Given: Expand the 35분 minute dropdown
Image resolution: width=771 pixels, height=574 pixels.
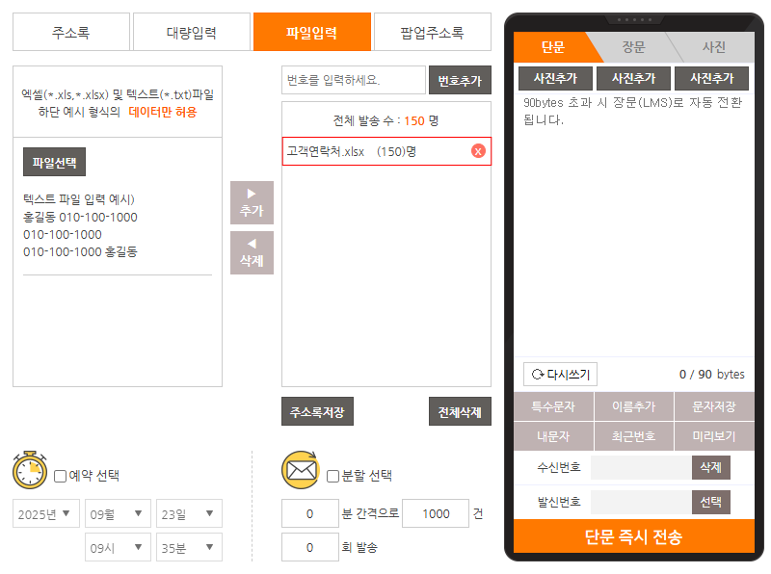Looking at the screenshot, I should tap(189, 547).
